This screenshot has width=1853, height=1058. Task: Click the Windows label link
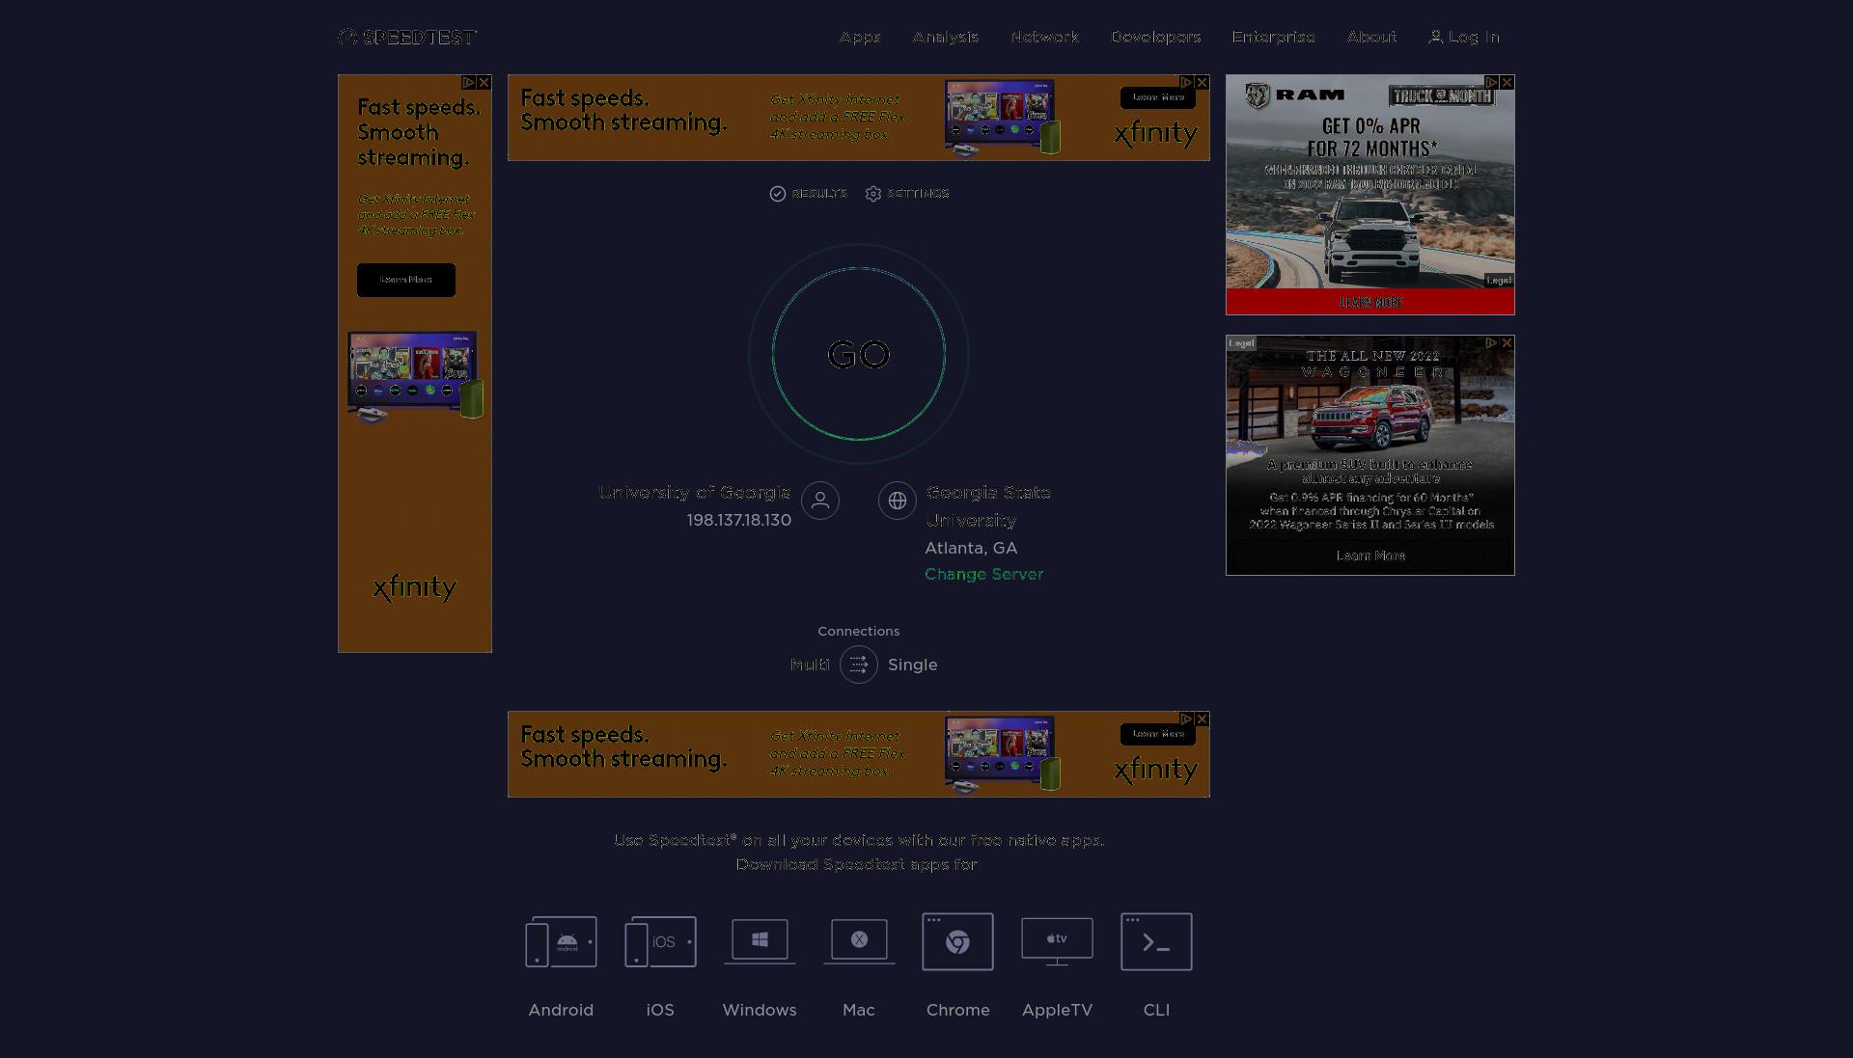coord(760,1010)
